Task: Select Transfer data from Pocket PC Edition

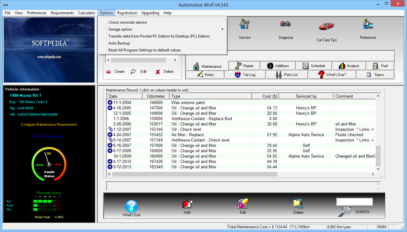Action: click(x=162, y=36)
